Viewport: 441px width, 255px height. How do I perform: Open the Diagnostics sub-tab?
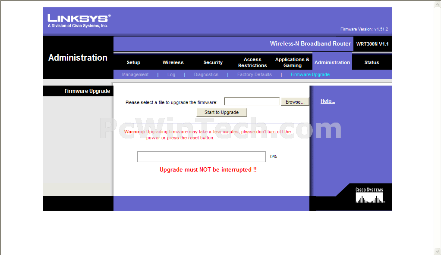coord(206,74)
